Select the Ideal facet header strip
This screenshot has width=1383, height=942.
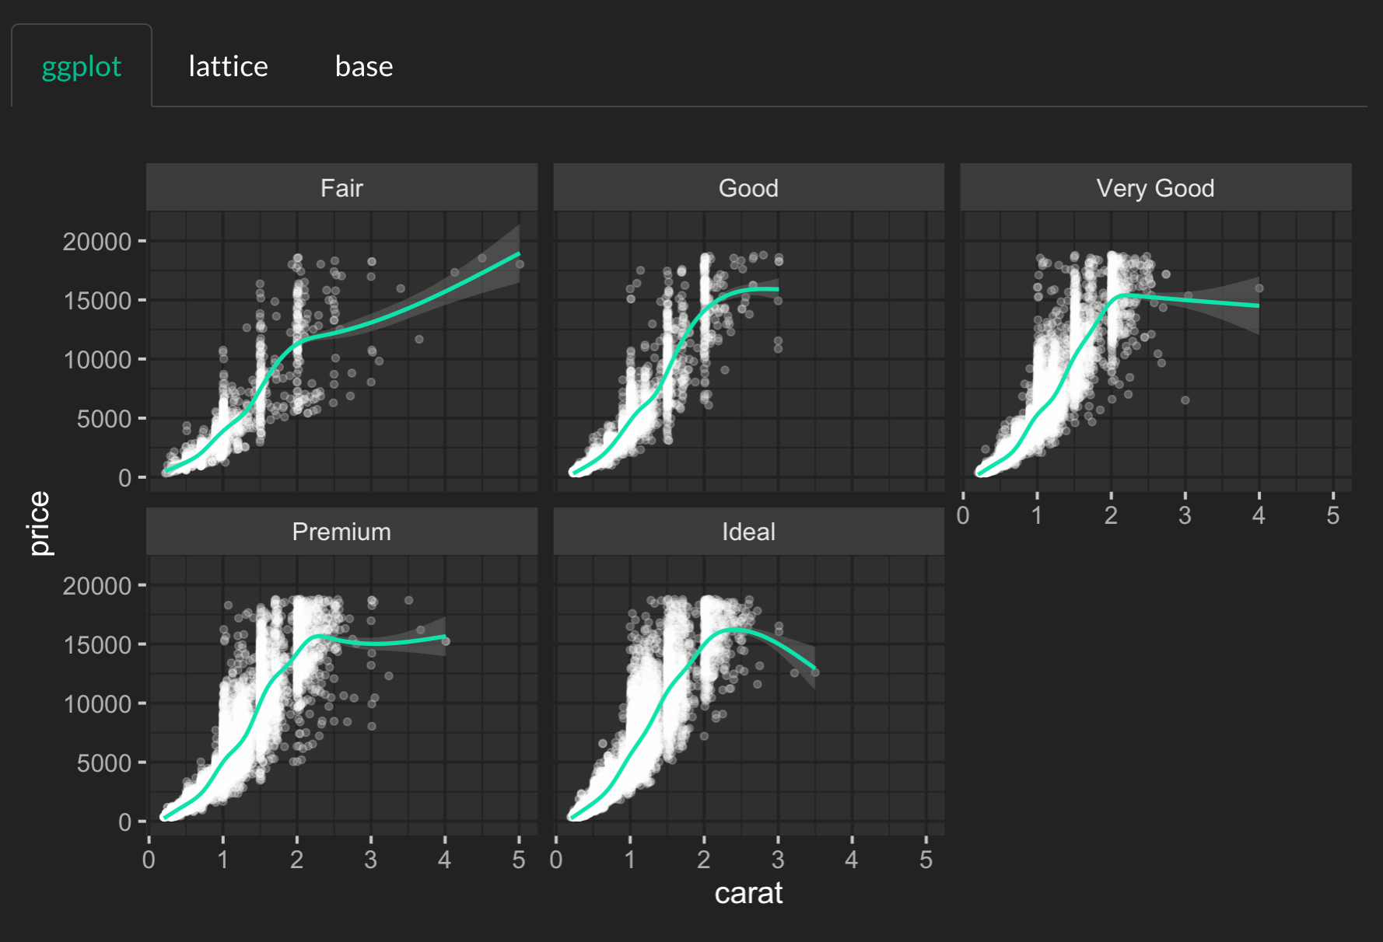point(748,532)
